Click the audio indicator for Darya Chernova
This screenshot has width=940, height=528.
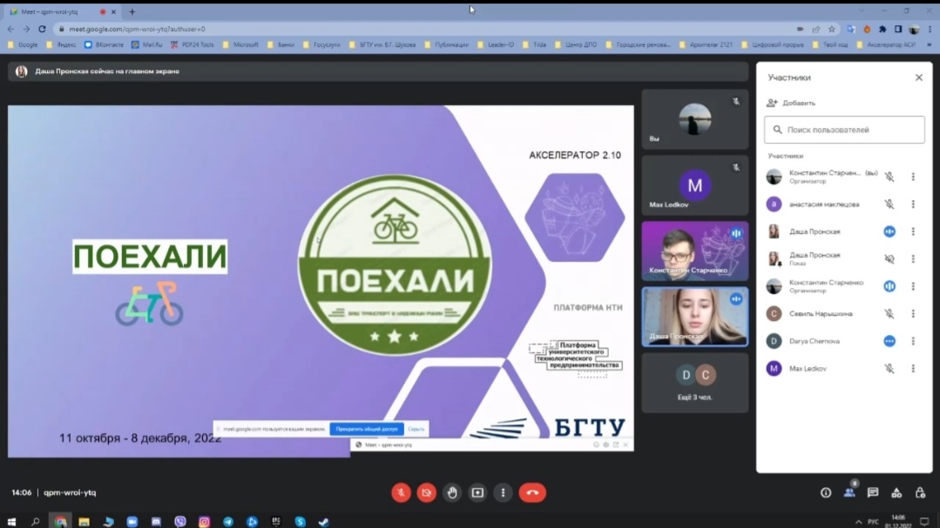[x=889, y=341]
